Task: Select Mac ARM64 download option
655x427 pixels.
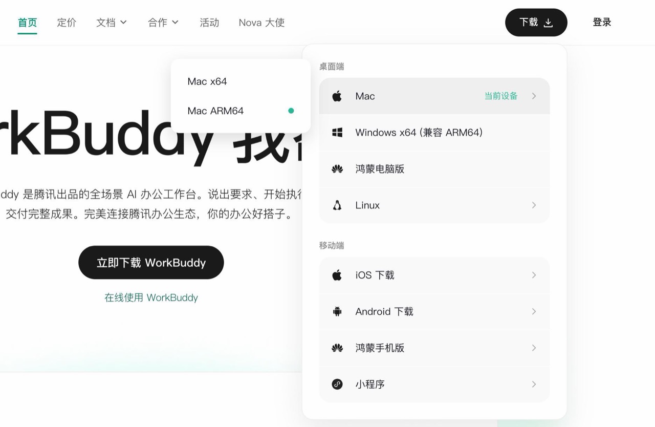Action: pyautogui.click(x=241, y=111)
